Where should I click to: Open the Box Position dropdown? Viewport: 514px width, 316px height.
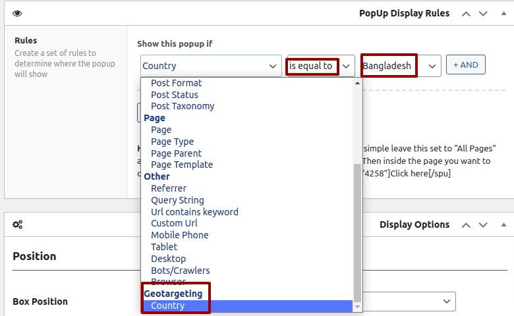coord(409,302)
